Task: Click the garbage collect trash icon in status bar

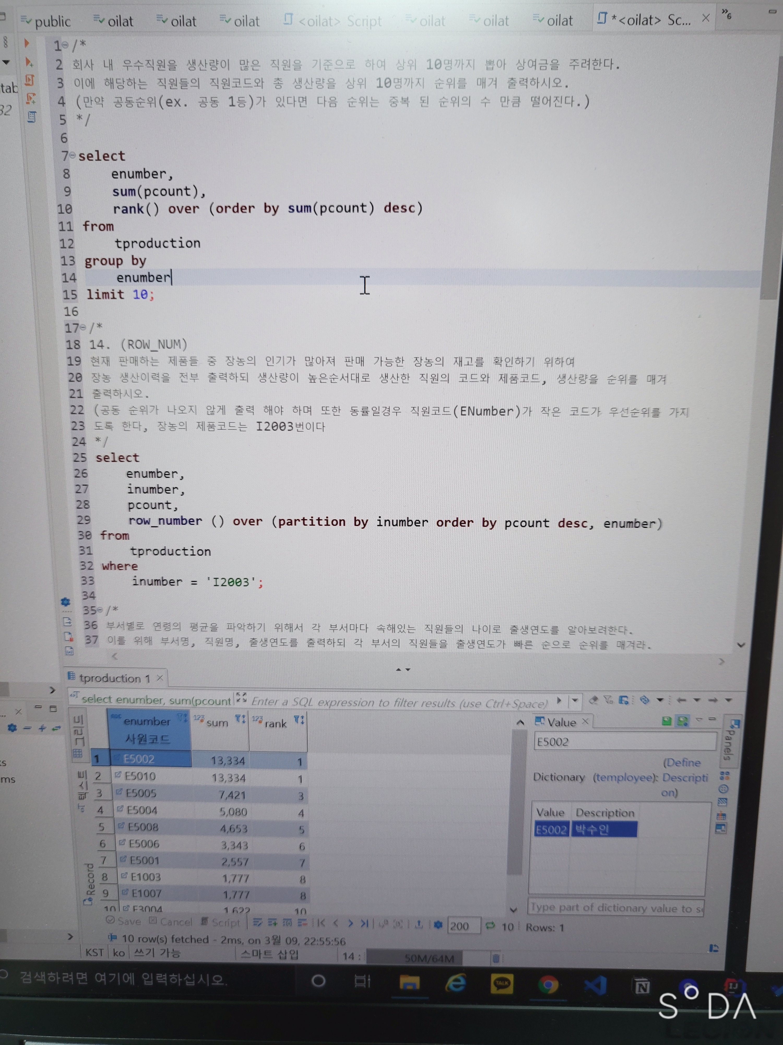Action: coord(496,958)
